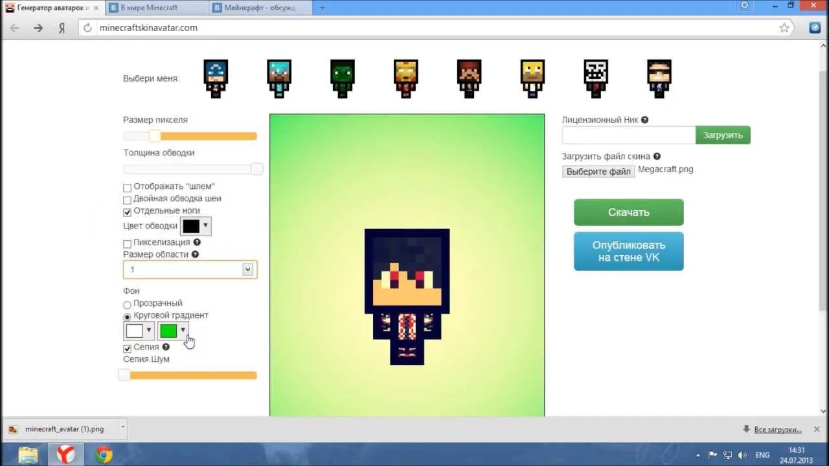
Task: Pick the green Hulk skin avatar
Action: pyautogui.click(x=343, y=78)
